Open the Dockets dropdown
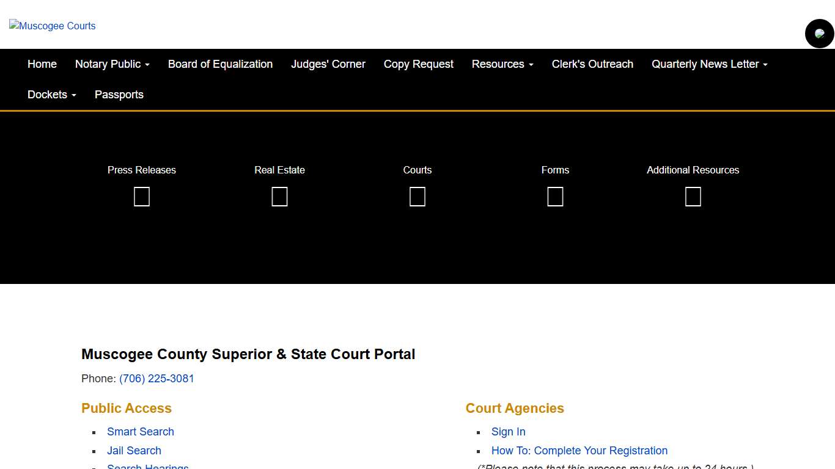 pos(51,95)
